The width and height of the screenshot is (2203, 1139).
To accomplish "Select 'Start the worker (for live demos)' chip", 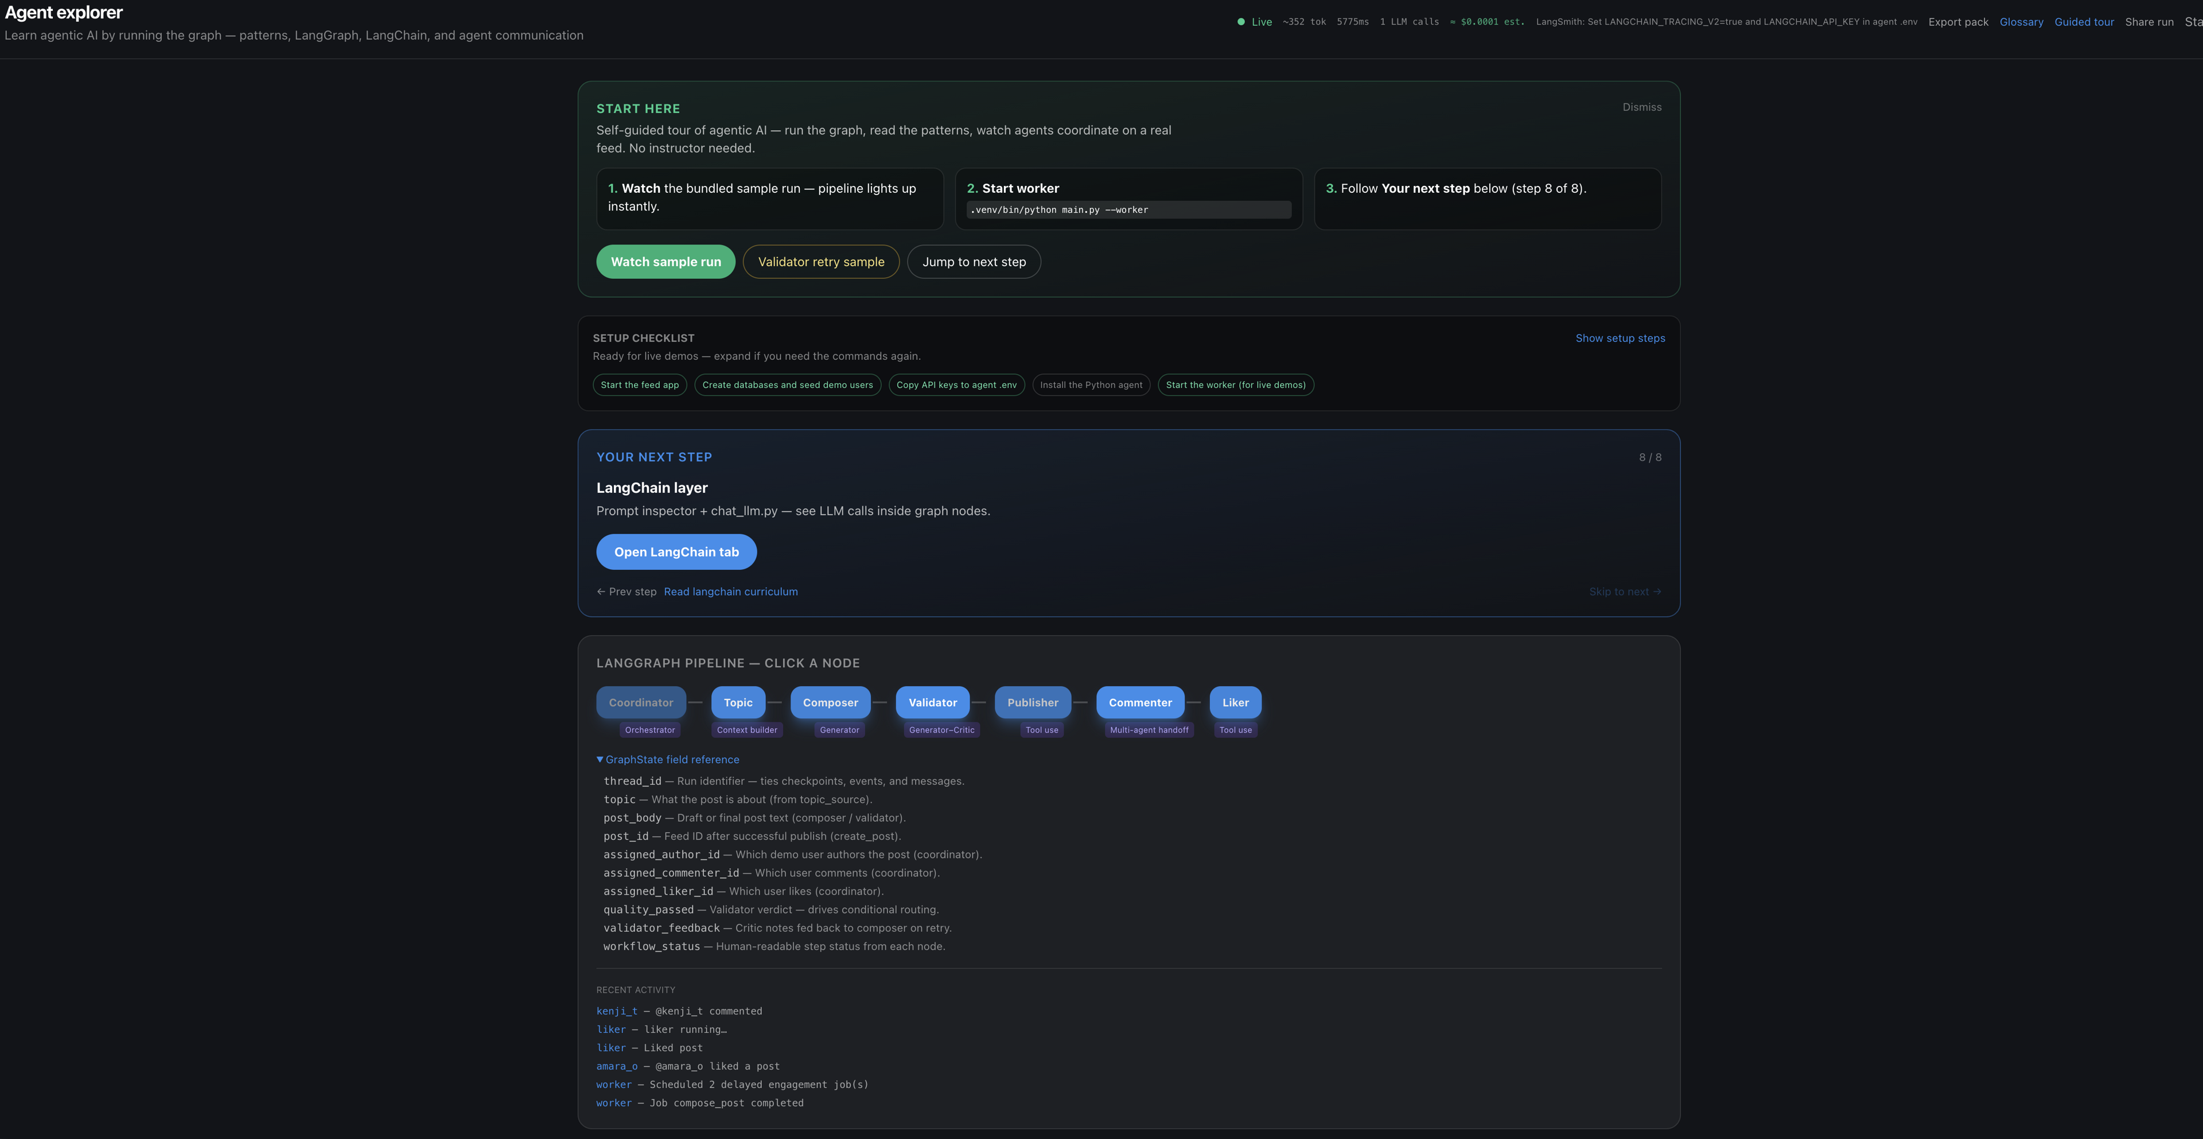I will 1236,385.
